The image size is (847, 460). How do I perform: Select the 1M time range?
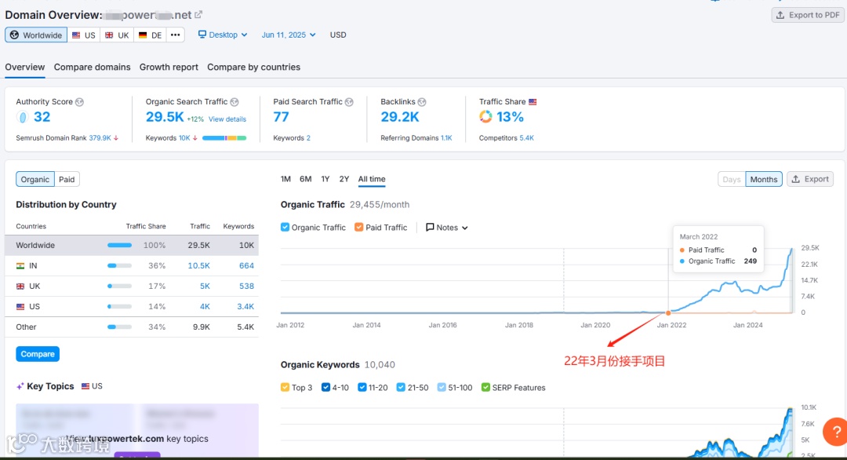285,179
